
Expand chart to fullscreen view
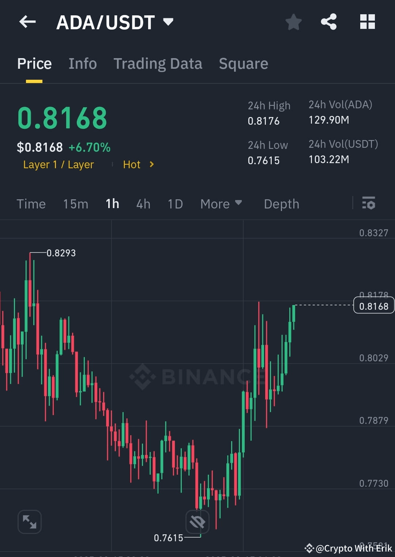pos(29,522)
